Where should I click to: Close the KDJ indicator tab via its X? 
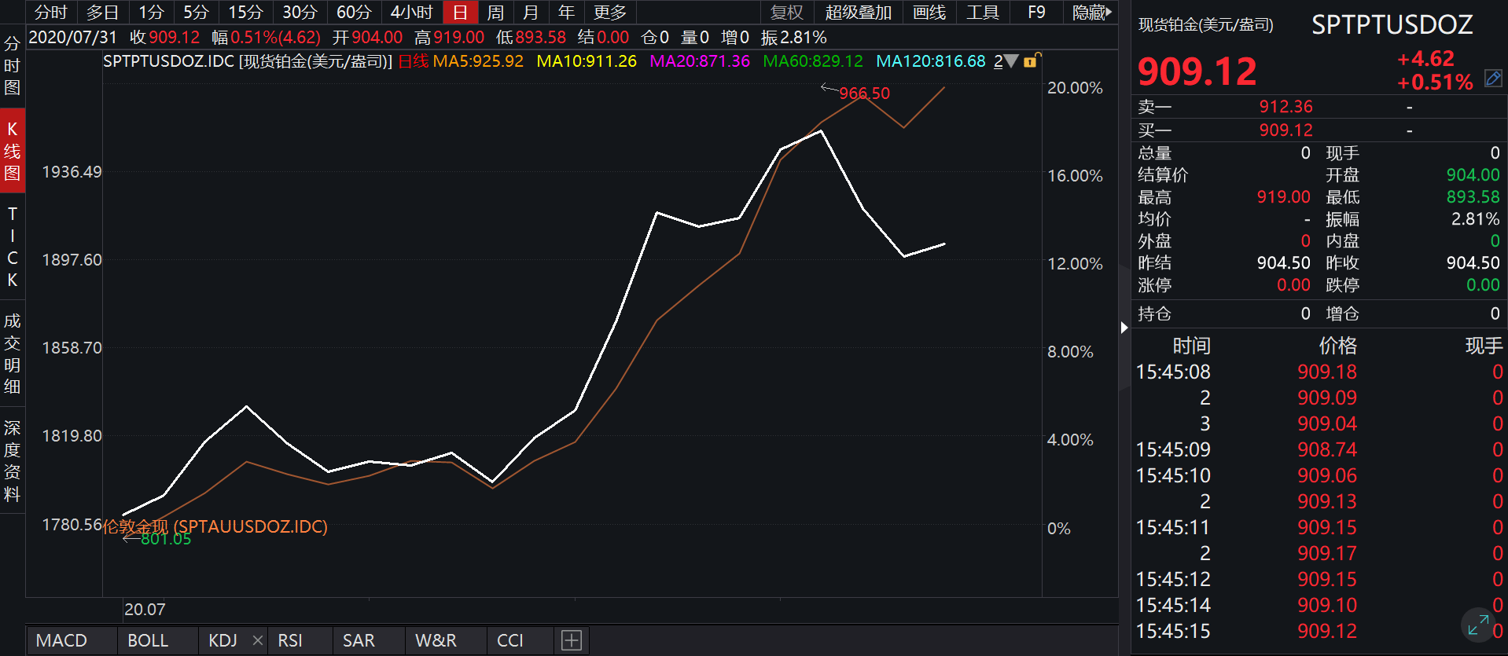(258, 640)
